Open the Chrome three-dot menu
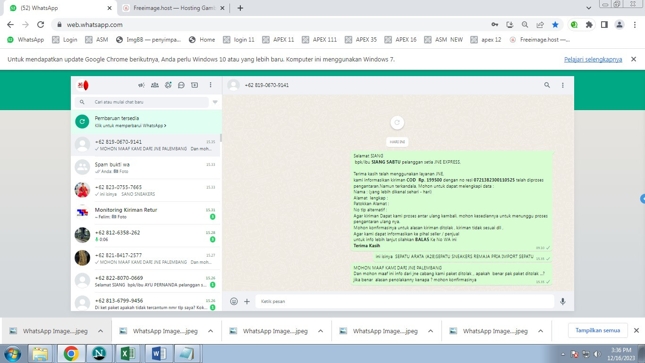The width and height of the screenshot is (645, 363). click(635, 25)
